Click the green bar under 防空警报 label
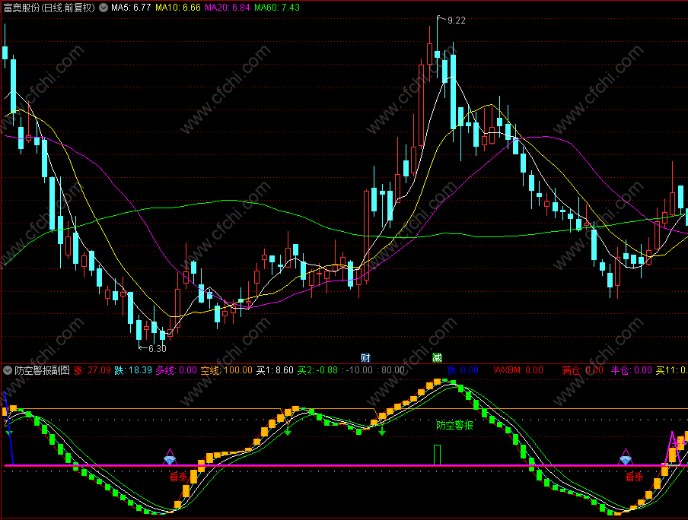Image resolution: width=688 pixels, height=520 pixels. [x=437, y=455]
